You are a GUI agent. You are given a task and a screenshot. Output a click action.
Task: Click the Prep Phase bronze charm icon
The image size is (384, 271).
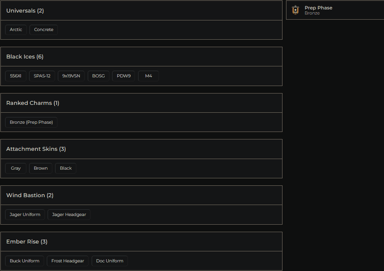[295, 10]
